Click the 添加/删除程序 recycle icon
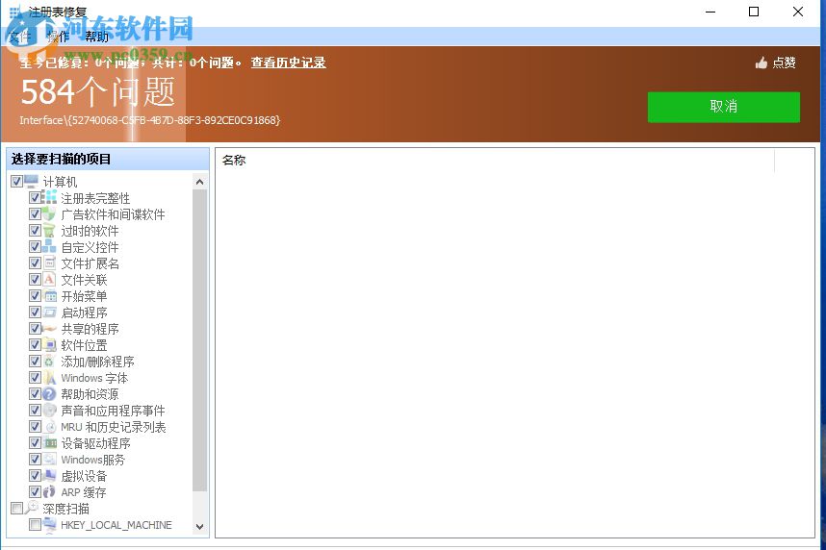The image size is (826, 550). (x=49, y=362)
